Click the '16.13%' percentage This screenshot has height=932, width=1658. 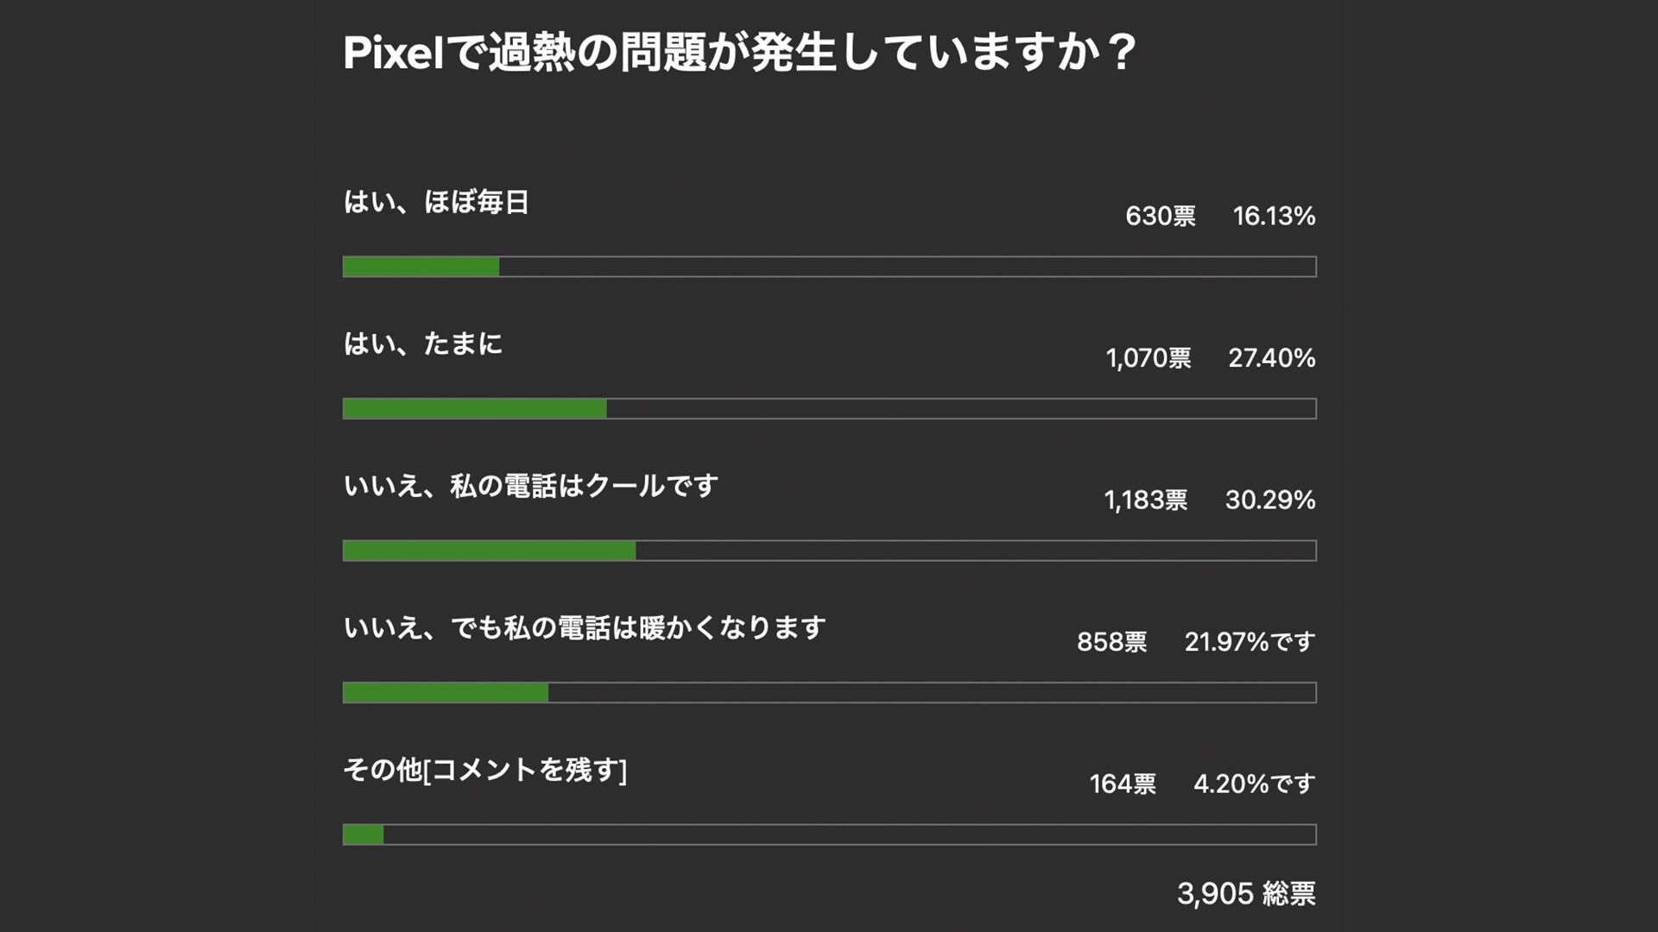point(1274,216)
